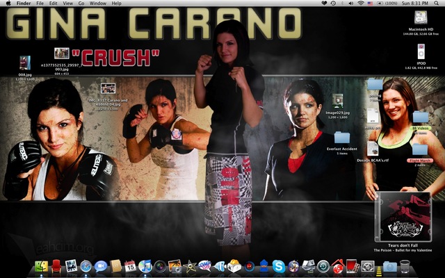The image size is (445, 278).
Task: Open Safari compass icon in Dock
Action: pos(86,266)
